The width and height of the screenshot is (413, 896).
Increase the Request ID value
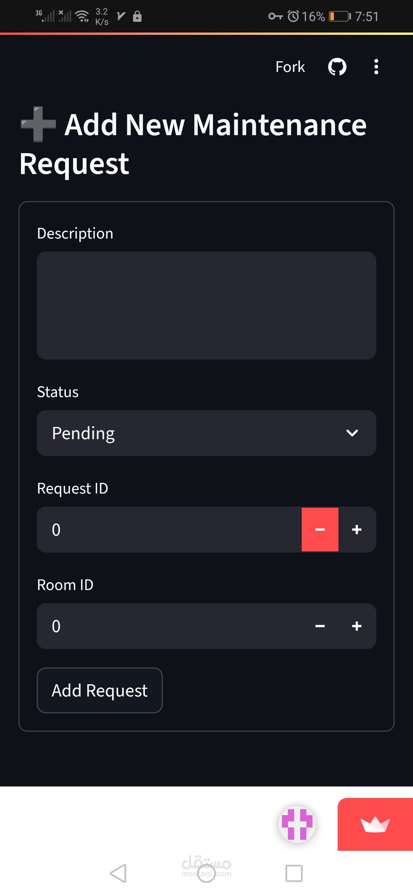pyautogui.click(x=357, y=530)
